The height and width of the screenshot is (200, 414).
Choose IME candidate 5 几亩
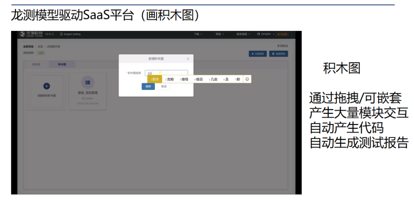[213, 79]
